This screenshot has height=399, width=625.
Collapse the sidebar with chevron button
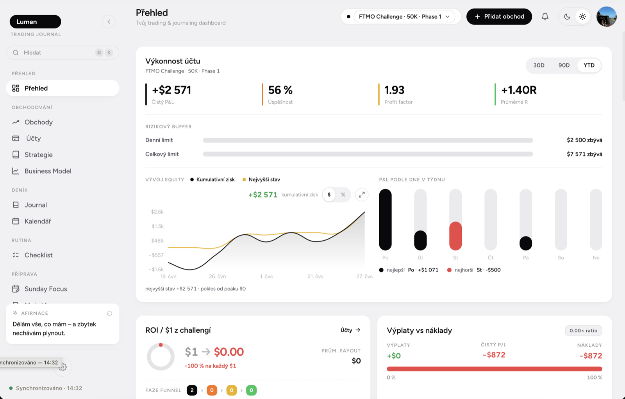109,21
